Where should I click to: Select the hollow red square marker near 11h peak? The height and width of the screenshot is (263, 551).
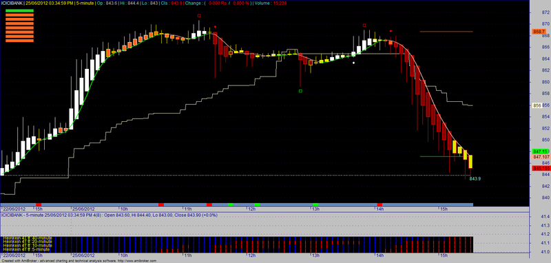pyautogui.click(x=199, y=15)
